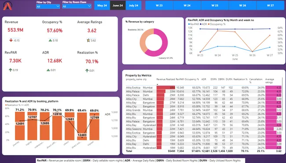This screenshot has width=286, height=163.
Task: Select the June 24 month button
Action: click(117, 5)
